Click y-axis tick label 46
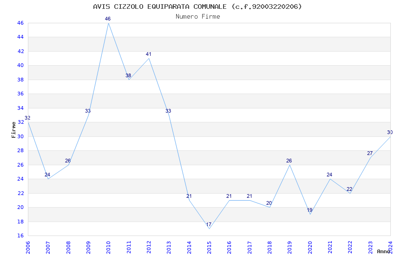This screenshot has height=256, width=395. [20, 23]
